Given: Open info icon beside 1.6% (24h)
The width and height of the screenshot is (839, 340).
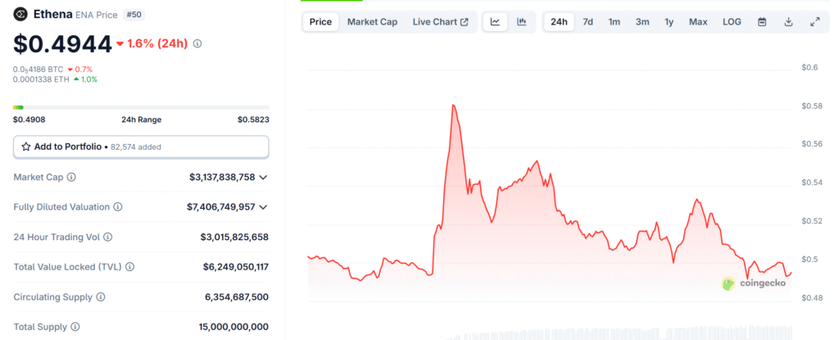Looking at the screenshot, I should pyautogui.click(x=197, y=44).
